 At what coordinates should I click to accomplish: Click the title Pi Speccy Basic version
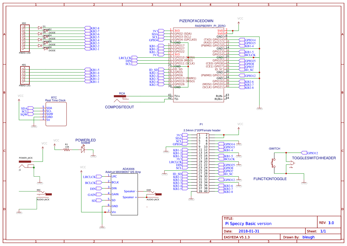click(x=248, y=223)
